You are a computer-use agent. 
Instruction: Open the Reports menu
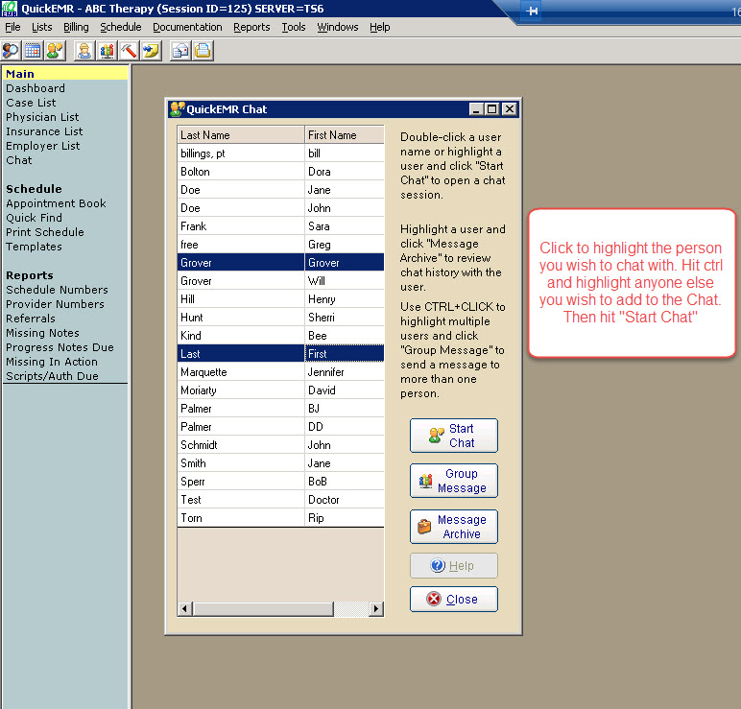[x=251, y=27]
